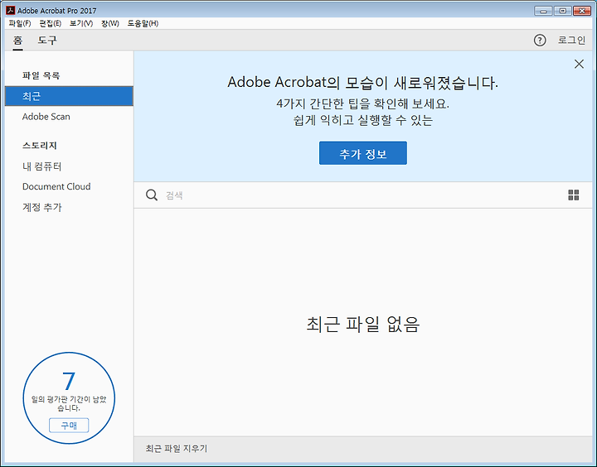597x467 pixels.
Task: Open the 창(W) menu
Action: (110, 23)
